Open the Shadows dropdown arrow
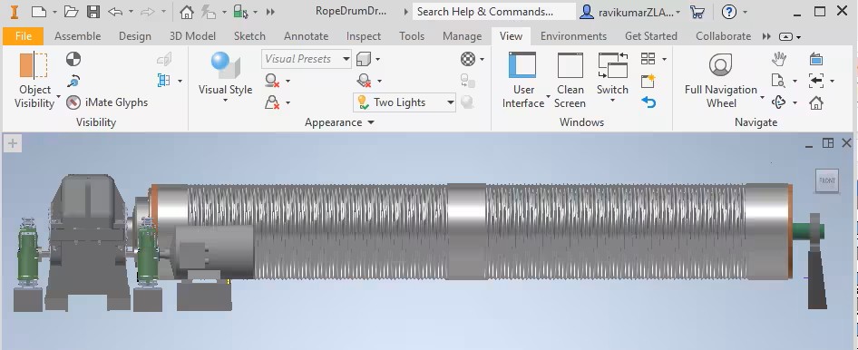The height and width of the screenshot is (350, 858). [x=288, y=81]
